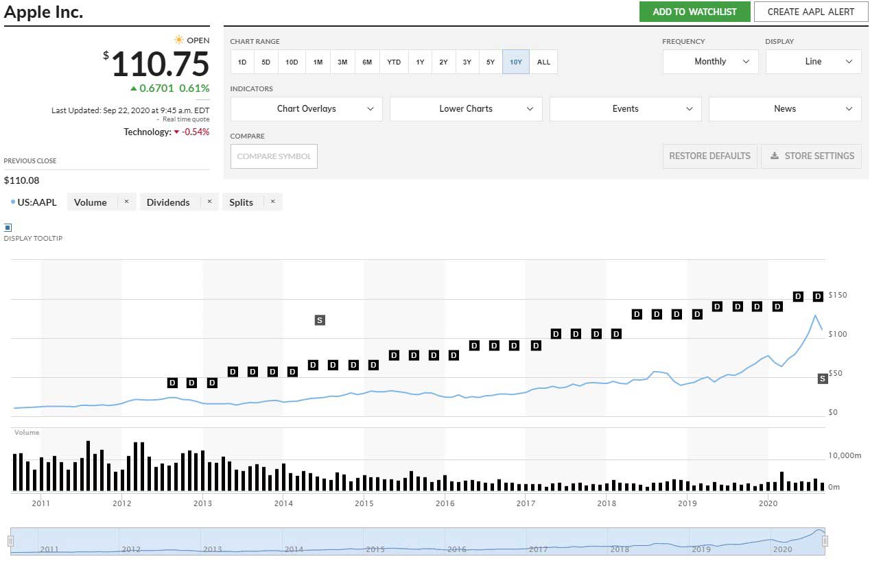The image size is (870, 561).
Task: Click the Store Settings button
Action: coord(811,156)
